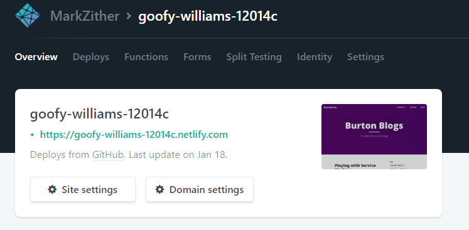Click the green bullet before the site URL
Image resolution: width=469 pixels, height=230 pixels.
pos(32,135)
